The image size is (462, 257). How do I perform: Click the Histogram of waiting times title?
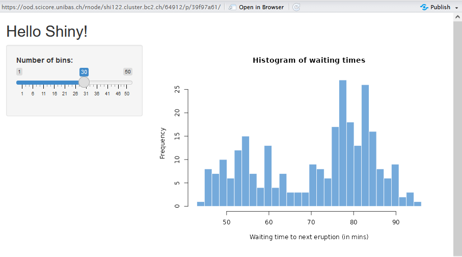(309, 60)
